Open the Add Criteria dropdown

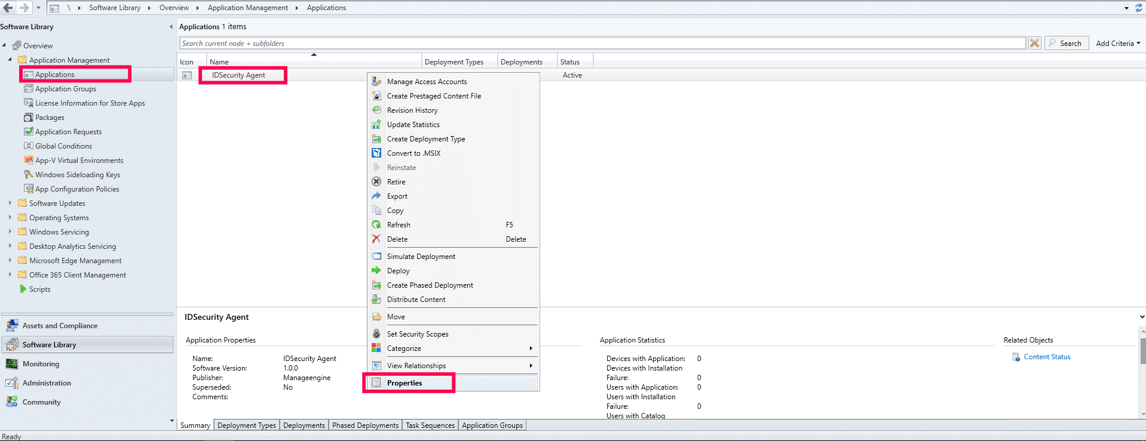[1118, 44]
